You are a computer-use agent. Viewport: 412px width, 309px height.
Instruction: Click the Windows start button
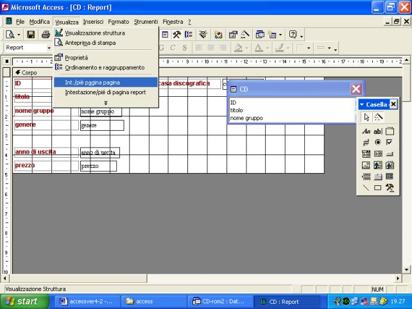24,301
